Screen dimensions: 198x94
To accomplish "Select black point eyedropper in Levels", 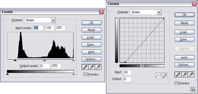I will pyautogui.click(x=85, y=67).
